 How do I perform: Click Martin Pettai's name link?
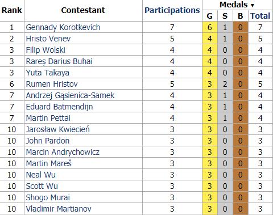pyautogui.click(x=48, y=118)
